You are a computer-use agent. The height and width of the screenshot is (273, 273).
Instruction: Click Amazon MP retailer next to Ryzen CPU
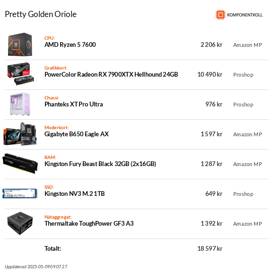point(247,45)
